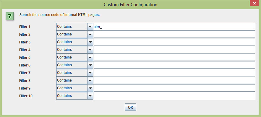Open the Filter 1 Contains dropdown arrow
Screen dimensions: 261x117
click(x=90, y=27)
